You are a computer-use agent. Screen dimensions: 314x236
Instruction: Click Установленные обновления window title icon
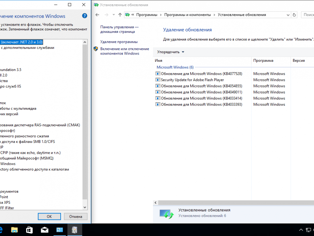click(x=96, y=5)
